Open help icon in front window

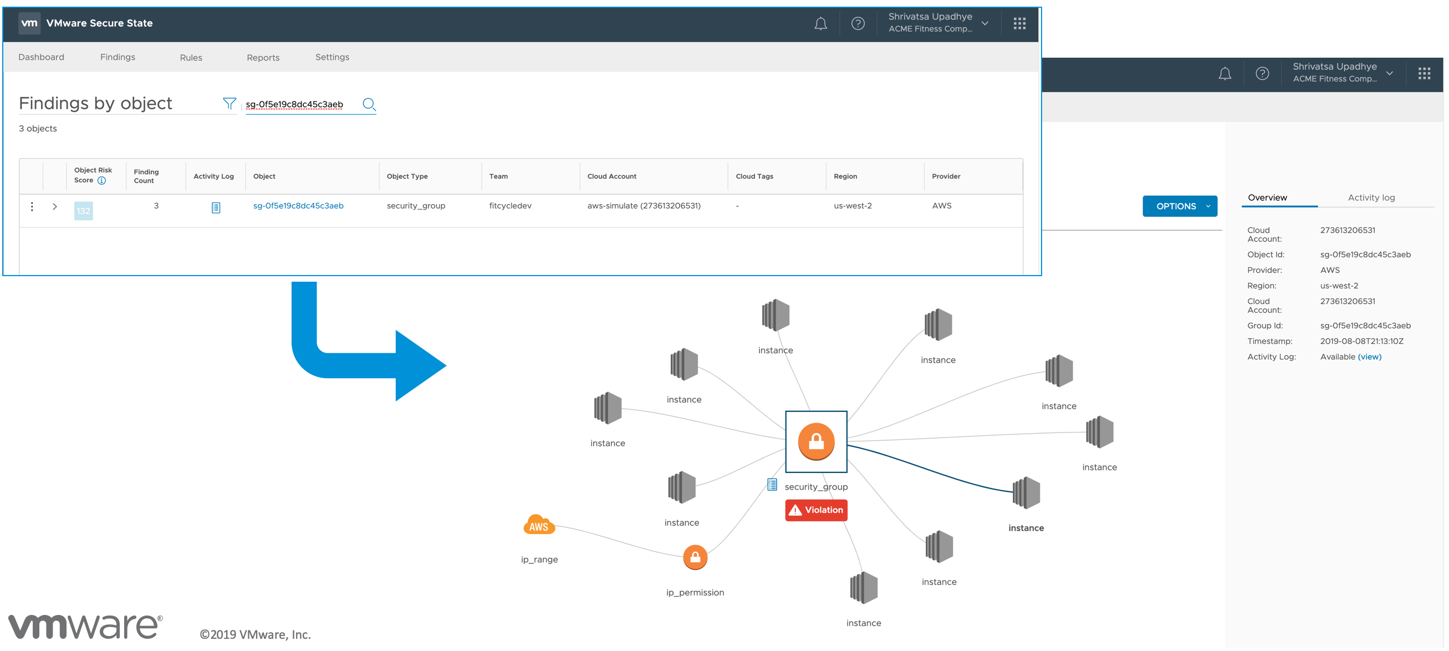pos(857,24)
